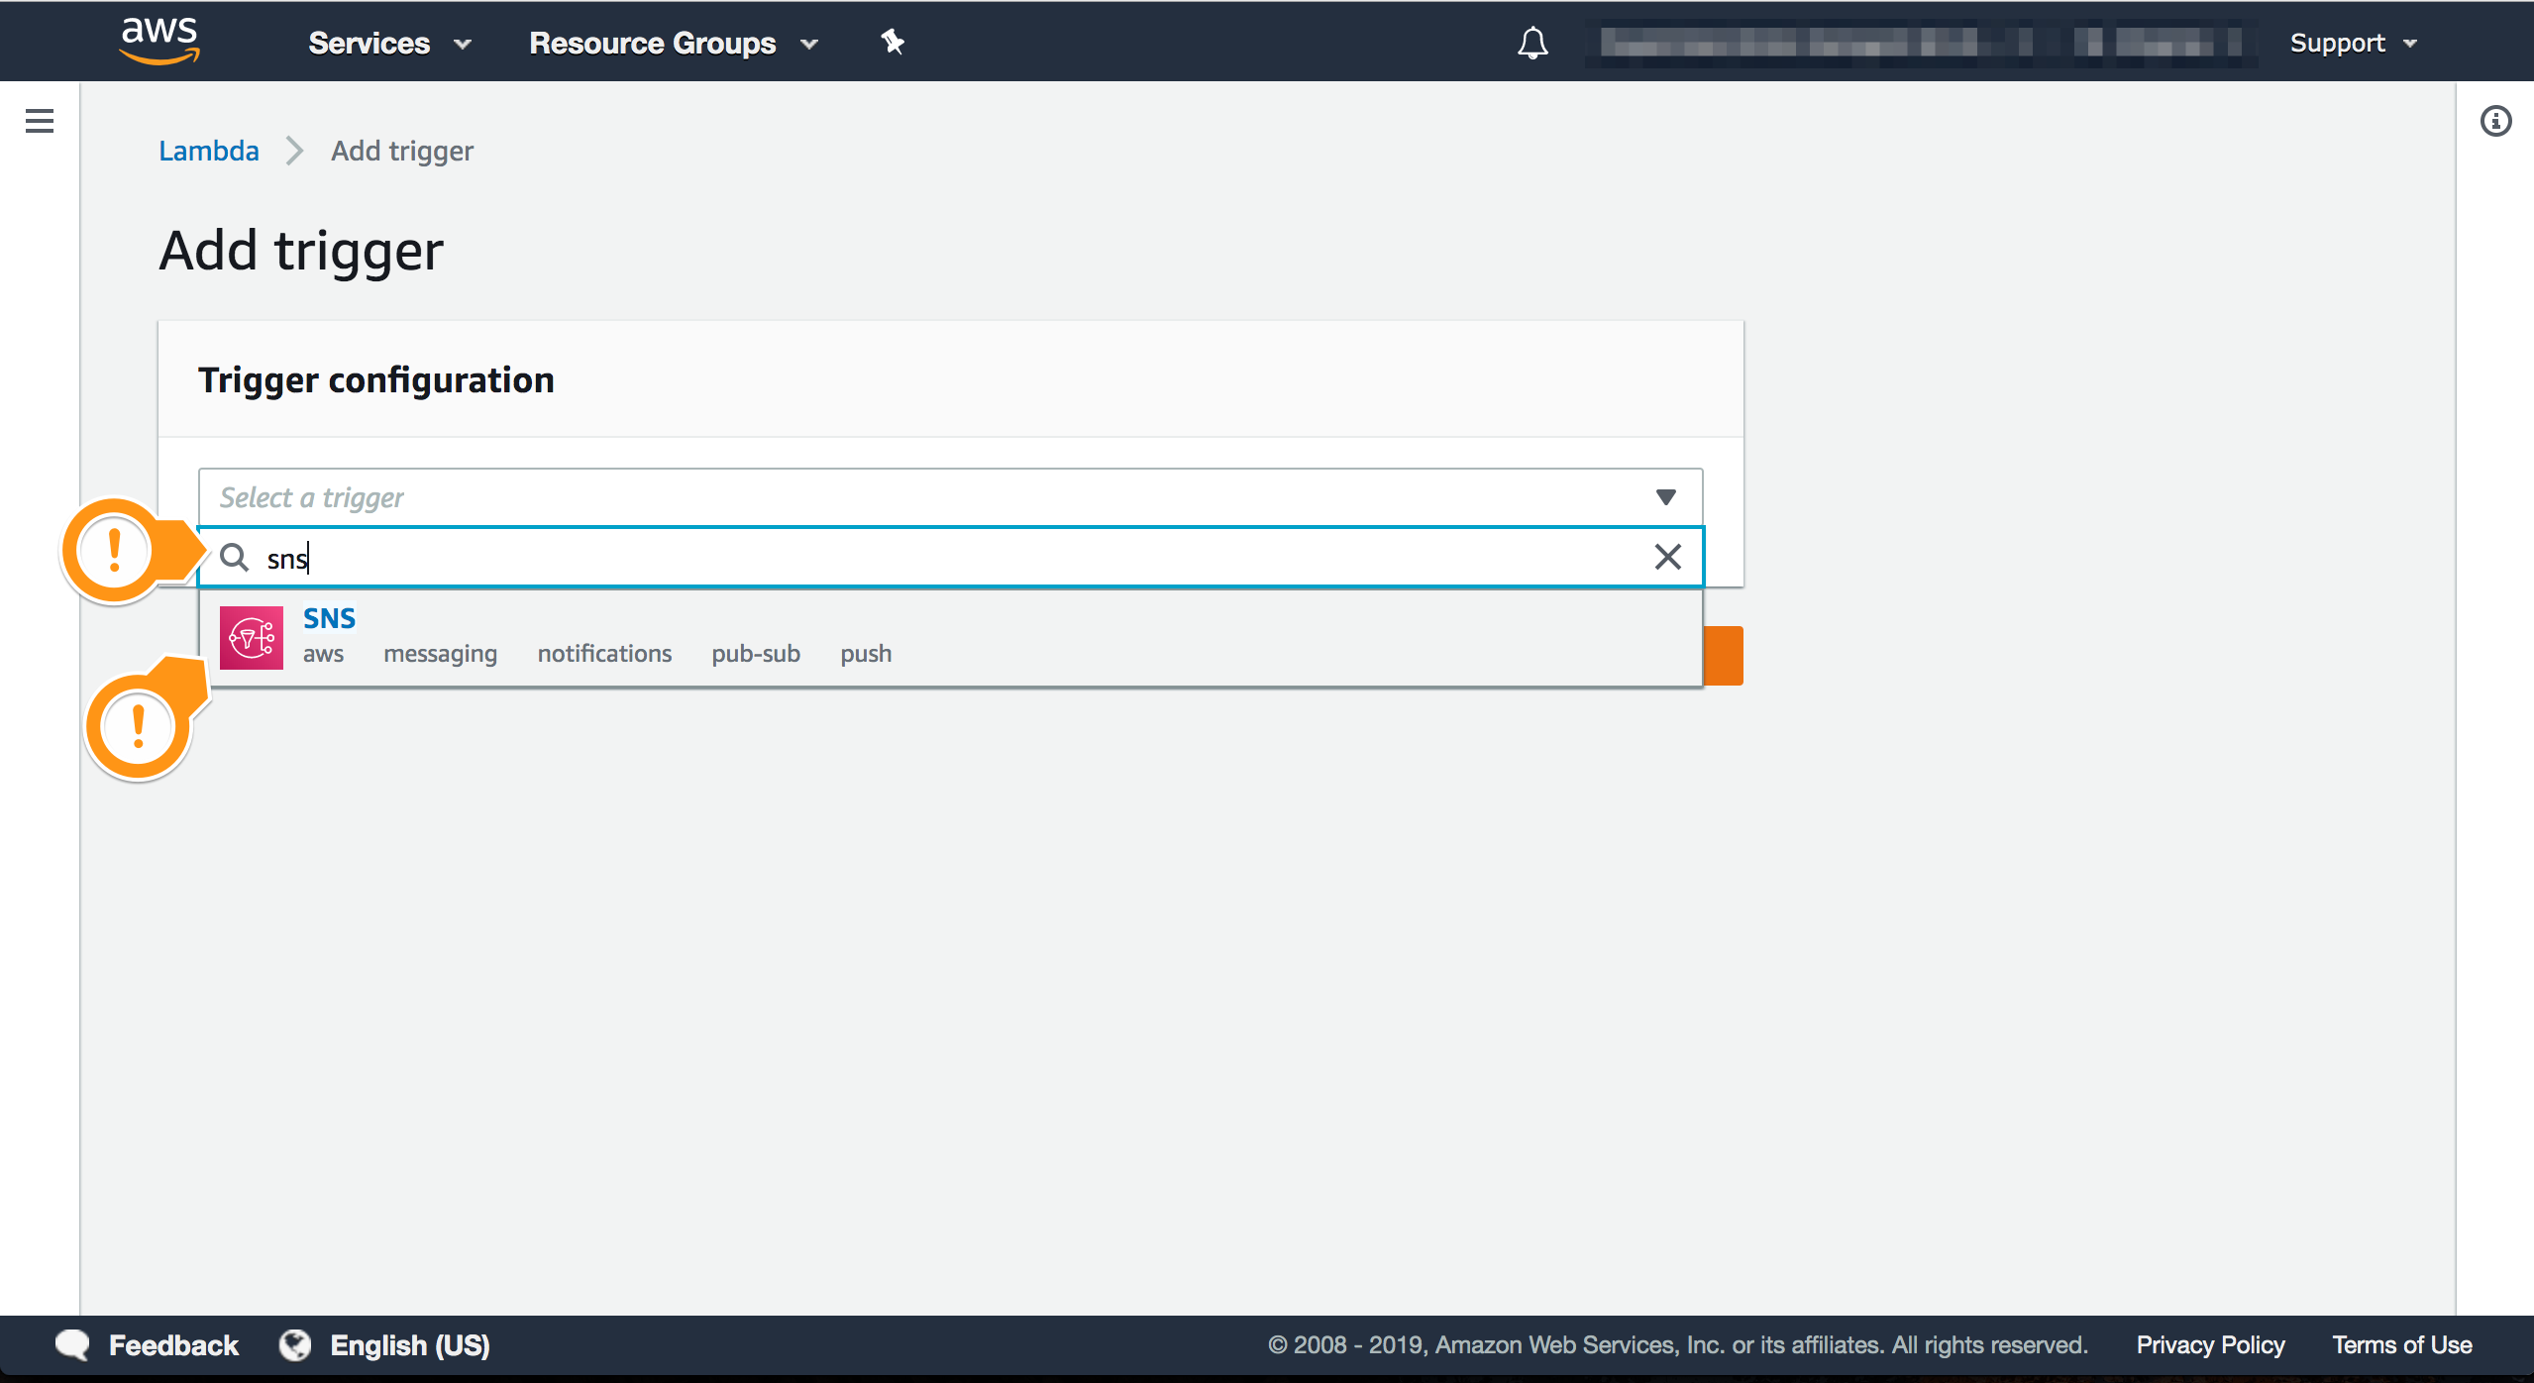The width and height of the screenshot is (2534, 1383).
Task: Click the messaging tag on SNS
Action: tap(441, 654)
